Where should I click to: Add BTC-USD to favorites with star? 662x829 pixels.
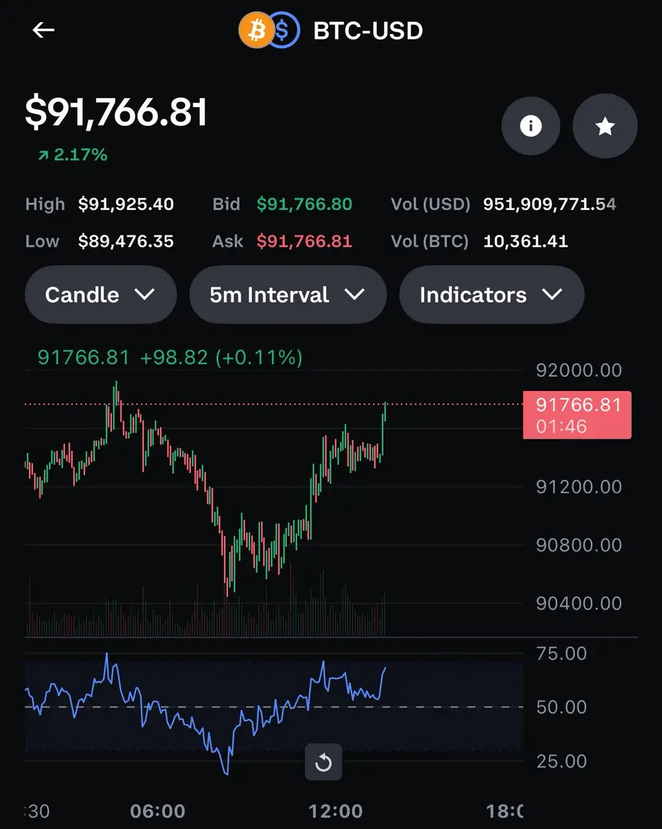click(x=605, y=126)
